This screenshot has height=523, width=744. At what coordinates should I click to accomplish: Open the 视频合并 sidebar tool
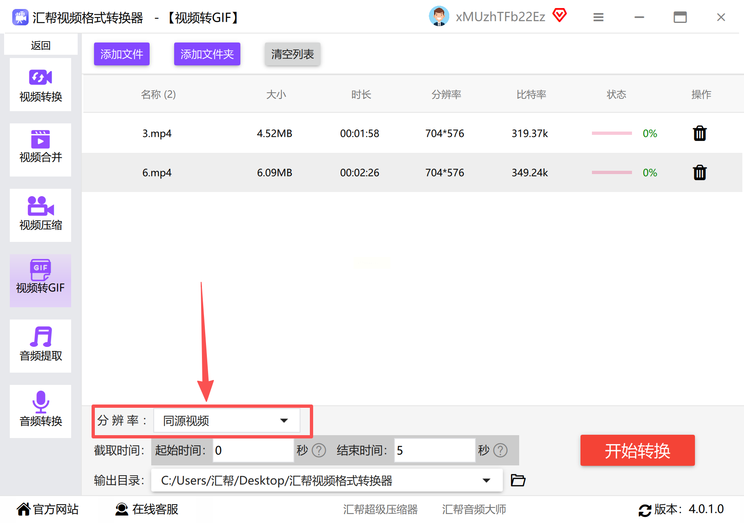click(x=40, y=150)
